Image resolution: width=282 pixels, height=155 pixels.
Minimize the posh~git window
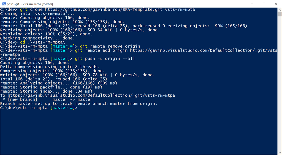[251, 4]
